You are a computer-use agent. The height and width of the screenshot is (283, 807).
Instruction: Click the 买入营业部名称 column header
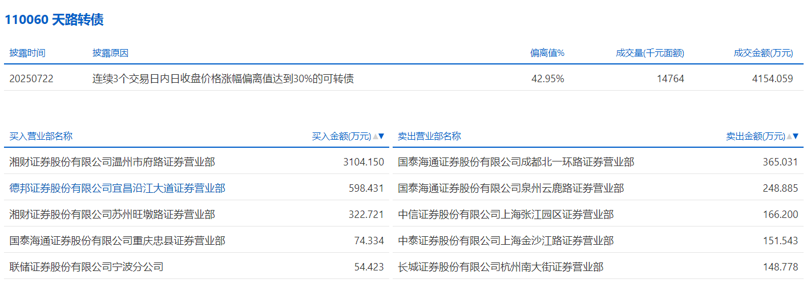(x=41, y=136)
